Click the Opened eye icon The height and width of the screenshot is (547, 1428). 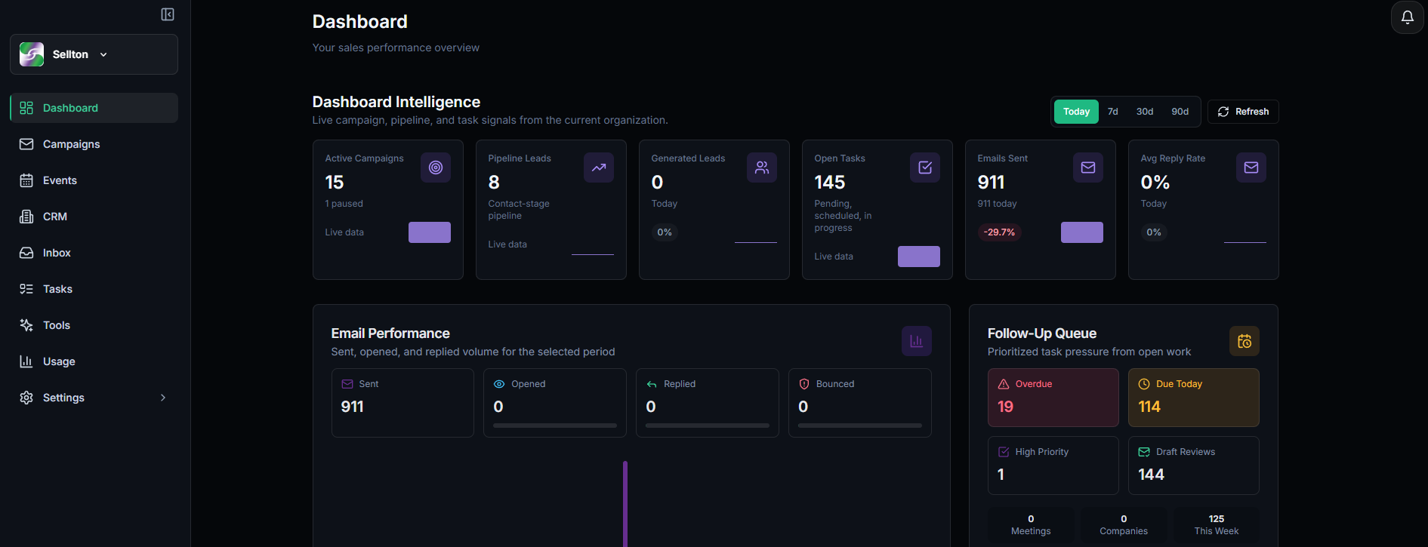click(x=499, y=384)
